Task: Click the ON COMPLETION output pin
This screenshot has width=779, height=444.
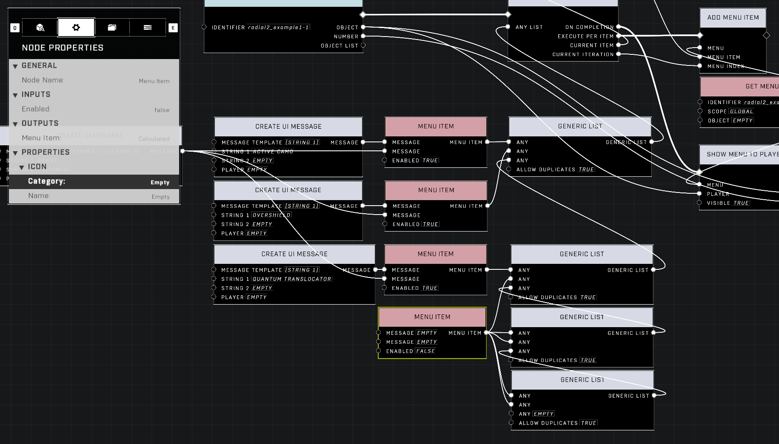Action: click(618, 27)
